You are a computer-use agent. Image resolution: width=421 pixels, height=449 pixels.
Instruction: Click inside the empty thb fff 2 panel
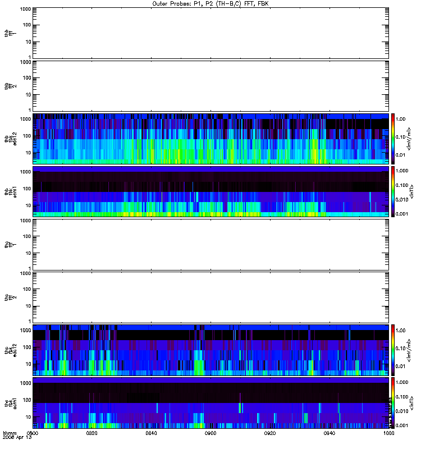210,86
